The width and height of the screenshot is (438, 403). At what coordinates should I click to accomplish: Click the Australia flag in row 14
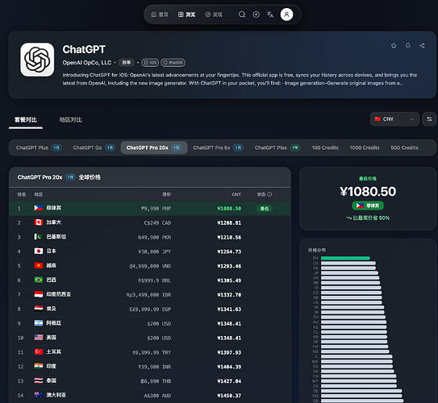pyautogui.click(x=39, y=395)
